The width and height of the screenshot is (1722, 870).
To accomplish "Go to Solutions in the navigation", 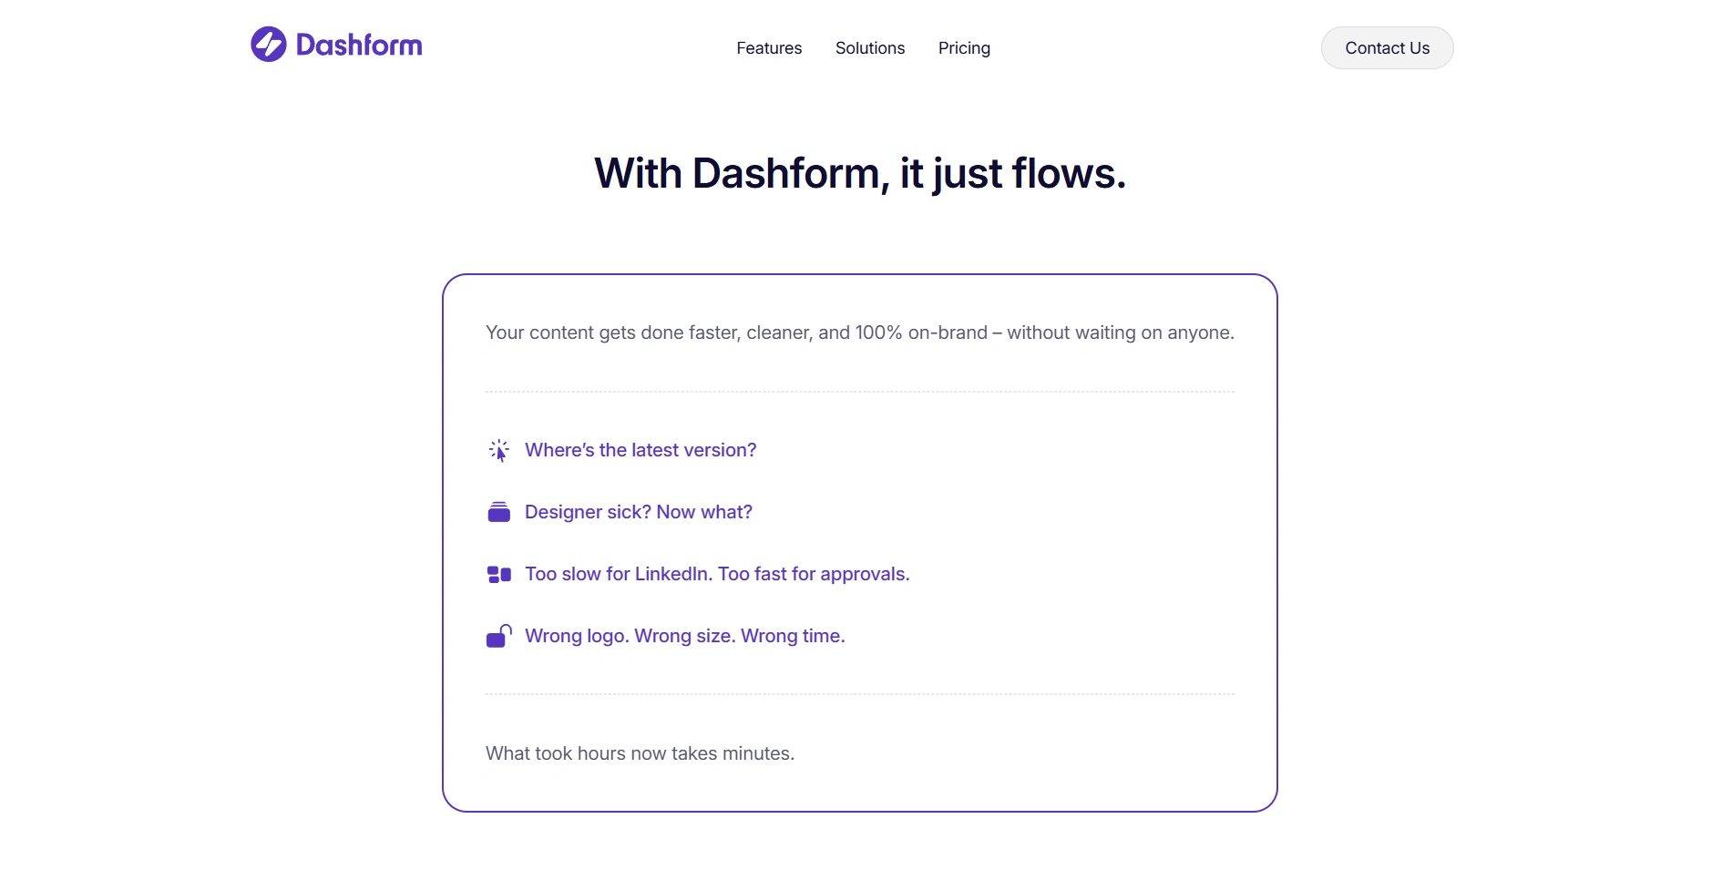I will (870, 48).
